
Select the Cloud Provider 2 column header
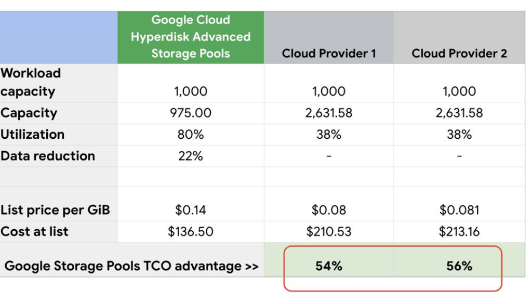pos(459,53)
